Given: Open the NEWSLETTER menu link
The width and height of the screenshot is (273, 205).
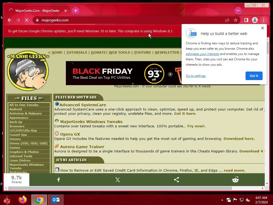Looking at the screenshot, I should (x=167, y=53).
